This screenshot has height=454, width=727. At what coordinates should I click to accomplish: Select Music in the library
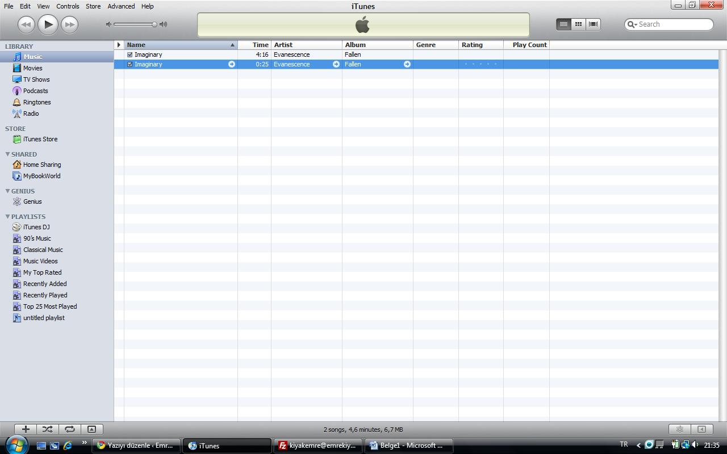[57, 57]
